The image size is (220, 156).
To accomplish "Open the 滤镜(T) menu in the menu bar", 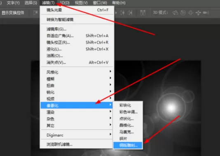I will 48,3.
